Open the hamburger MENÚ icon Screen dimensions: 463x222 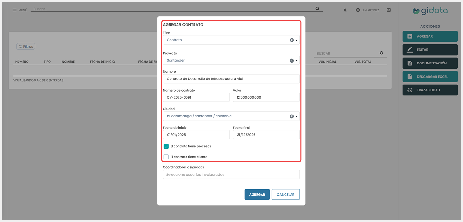14,10
